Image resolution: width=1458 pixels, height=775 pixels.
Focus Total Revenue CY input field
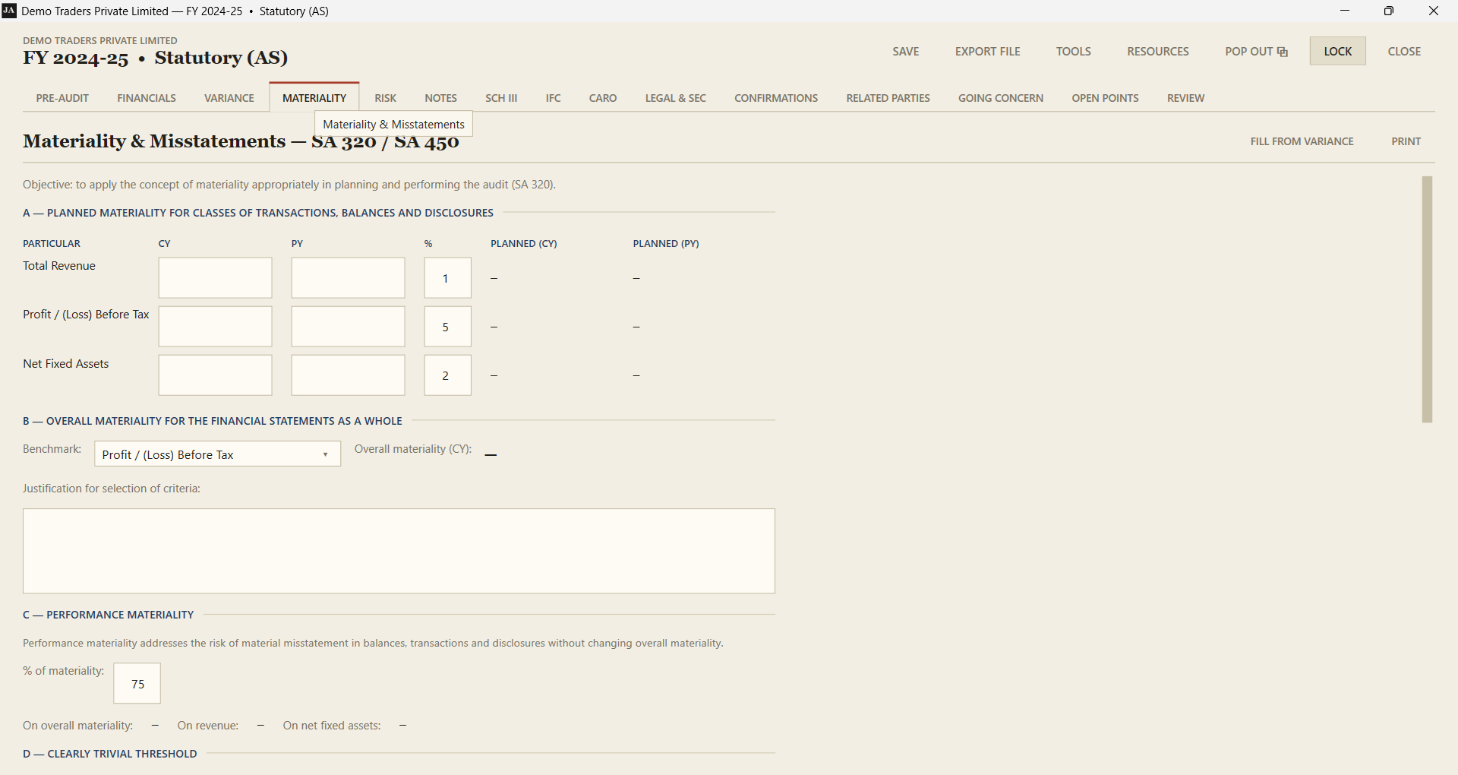point(216,278)
